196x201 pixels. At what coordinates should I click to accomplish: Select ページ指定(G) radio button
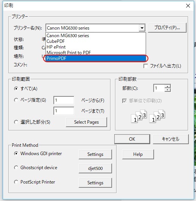pyautogui.click(x=16, y=100)
